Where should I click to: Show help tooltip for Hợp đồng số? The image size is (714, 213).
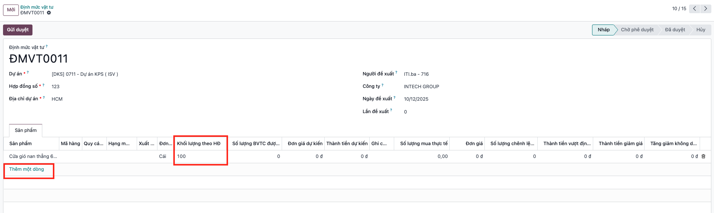43,85
